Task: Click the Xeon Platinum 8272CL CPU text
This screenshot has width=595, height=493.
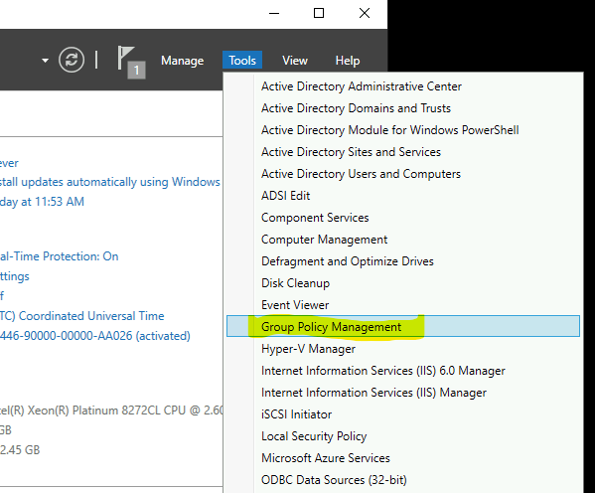Action: [x=111, y=411]
